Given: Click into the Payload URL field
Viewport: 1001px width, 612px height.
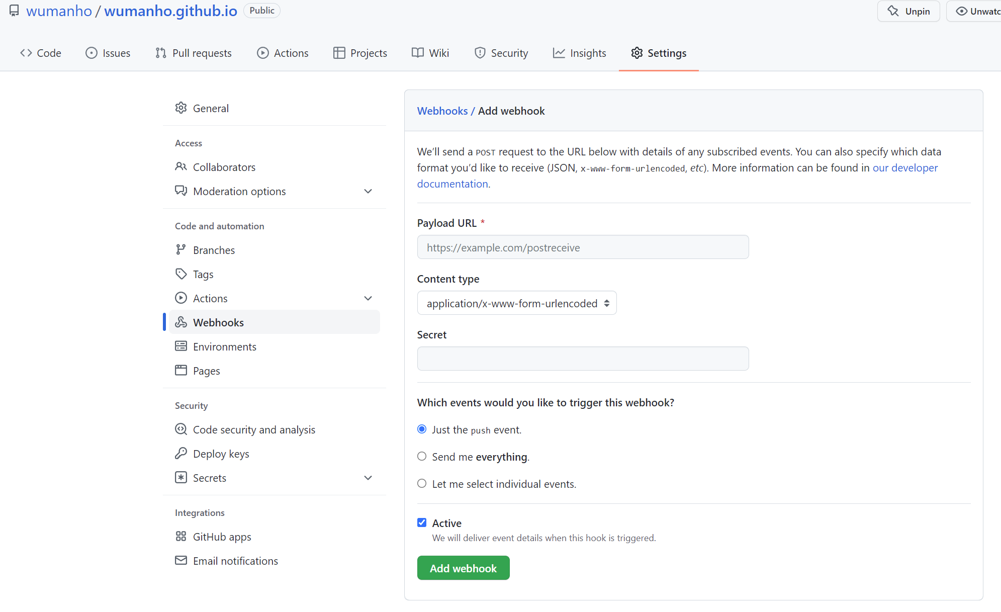Looking at the screenshot, I should [x=583, y=247].
